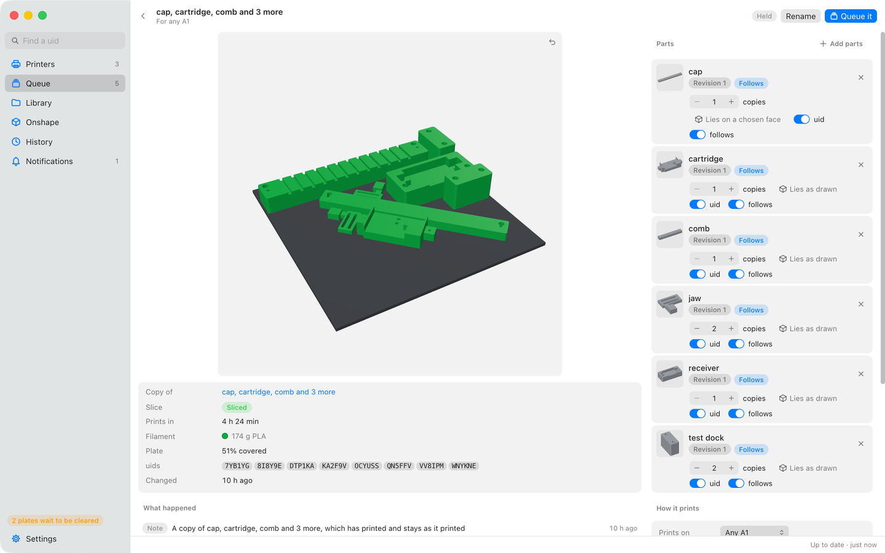This screenshot has height=553, width=885.
Task: Open the Prints on 'Any A1' dropdown
Action: coord(754,532)
